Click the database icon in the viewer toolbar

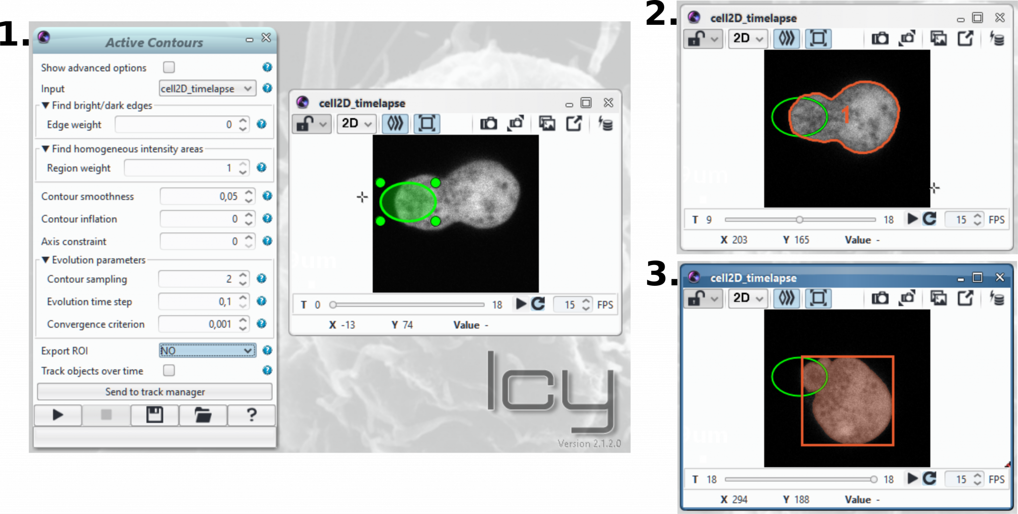[606, 124]
